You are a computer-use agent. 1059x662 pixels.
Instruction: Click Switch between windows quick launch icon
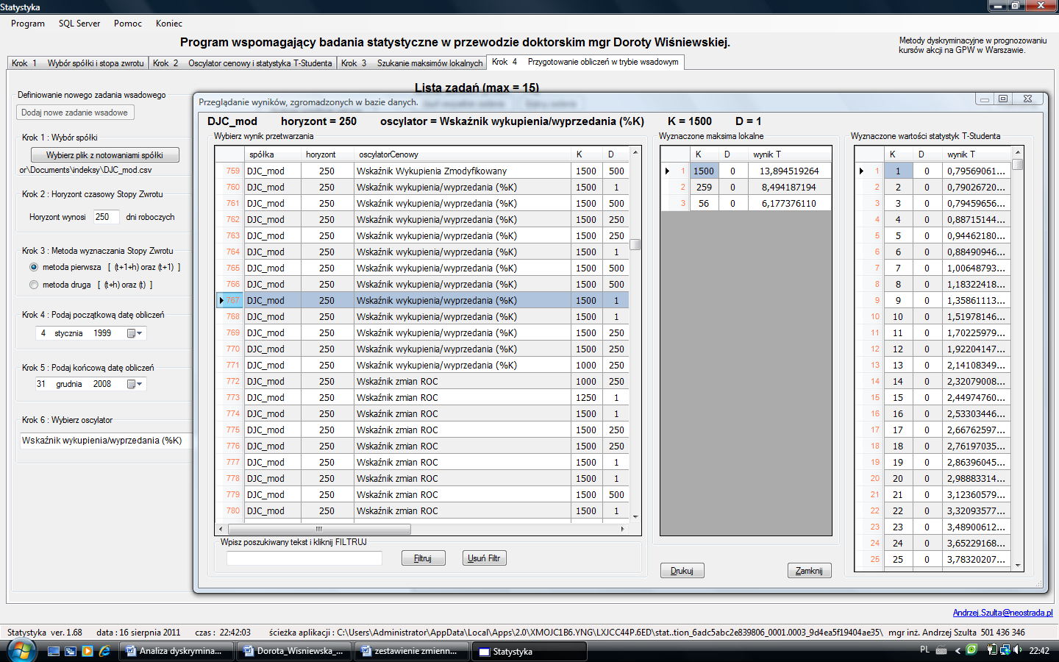click(x=71, y=651)
